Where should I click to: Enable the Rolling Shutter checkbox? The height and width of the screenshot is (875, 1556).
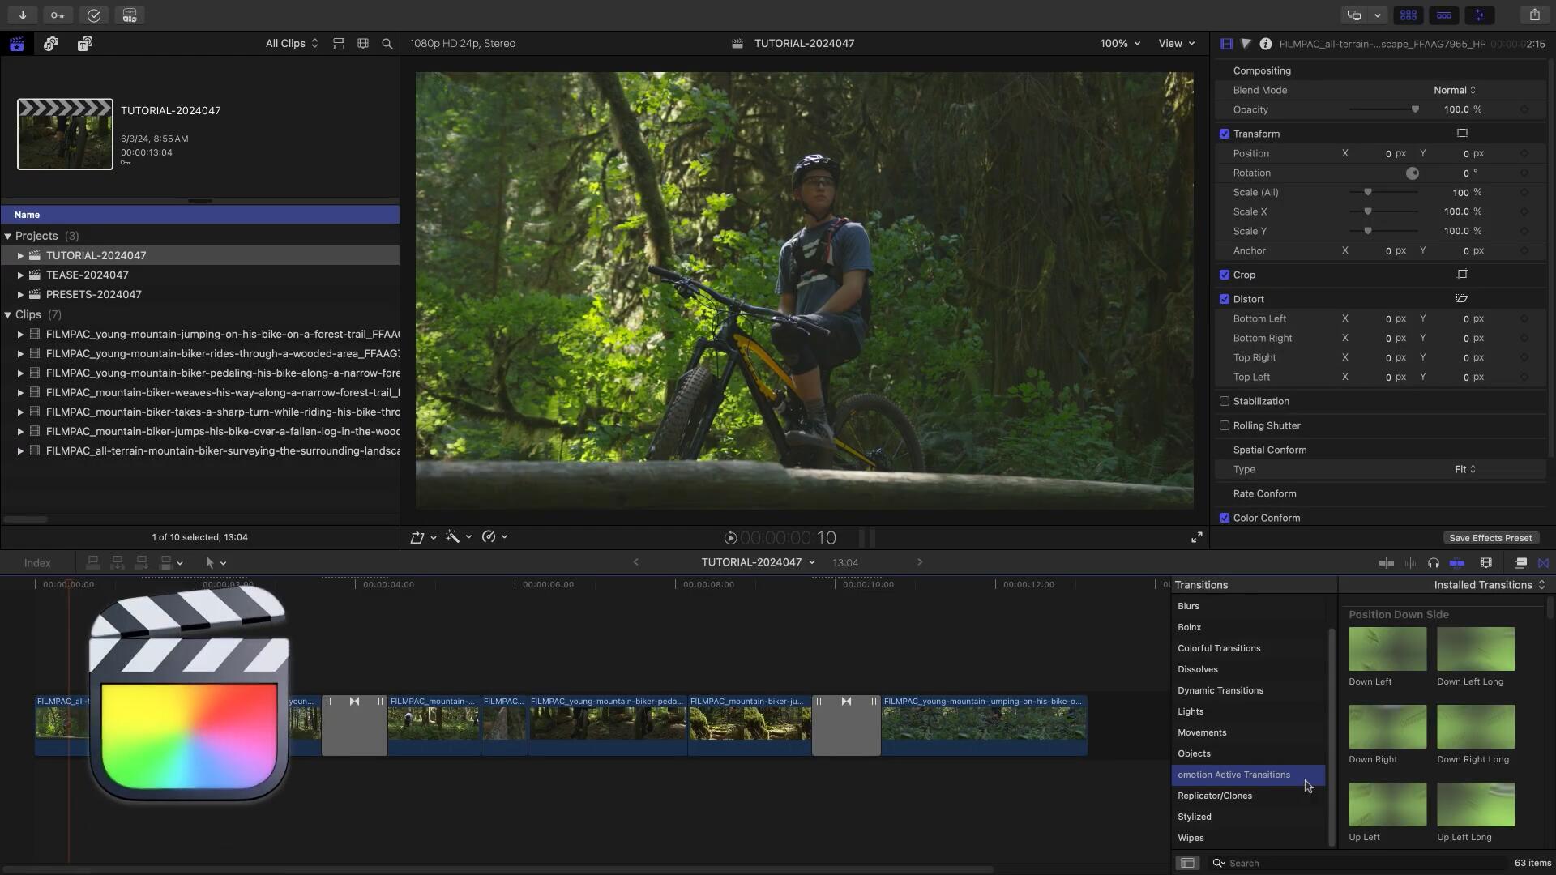point(1225,425)
